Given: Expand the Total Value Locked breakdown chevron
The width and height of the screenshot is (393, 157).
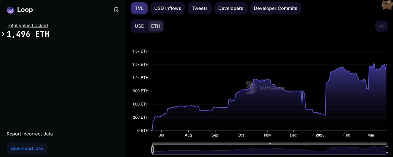Looking at the screenshot, I should point(3,34).
